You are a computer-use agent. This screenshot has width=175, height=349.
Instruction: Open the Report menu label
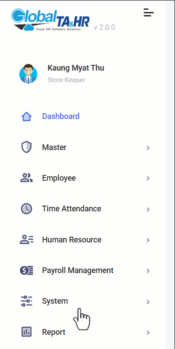point(53,332)
